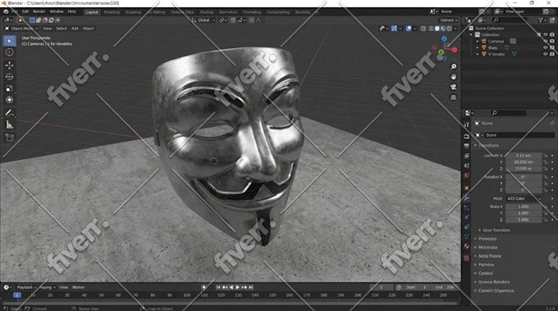Open the View Layer properties tab icon
The height and width of the screenshot is (311, 558).
tap(467, 155)
